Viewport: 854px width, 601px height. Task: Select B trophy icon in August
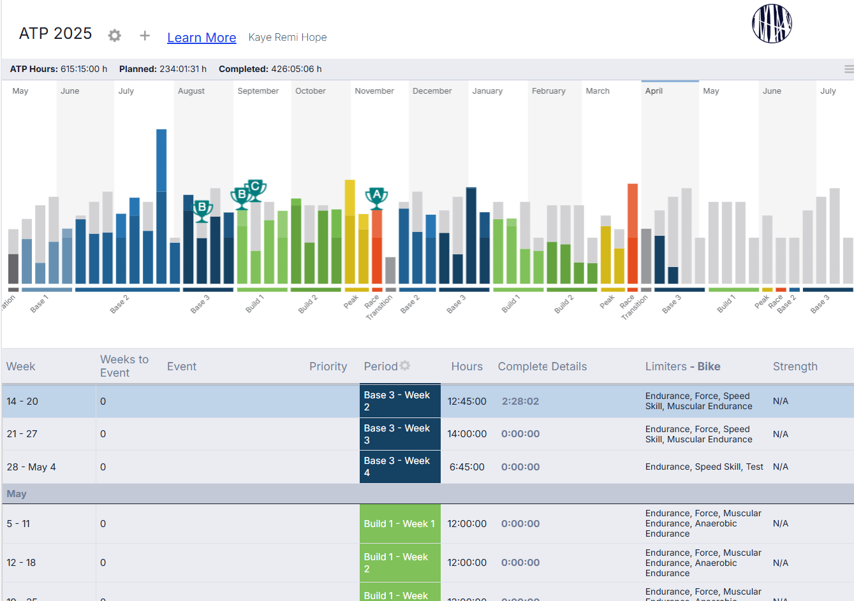(202, 210)
